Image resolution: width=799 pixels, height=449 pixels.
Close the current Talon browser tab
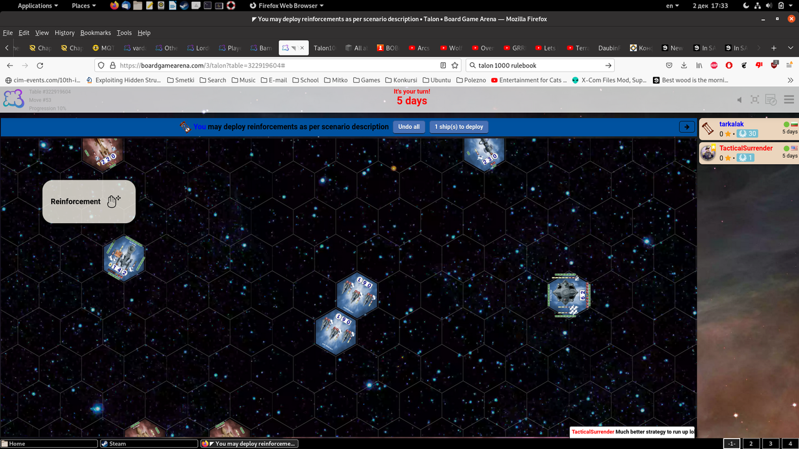(303, 48)
